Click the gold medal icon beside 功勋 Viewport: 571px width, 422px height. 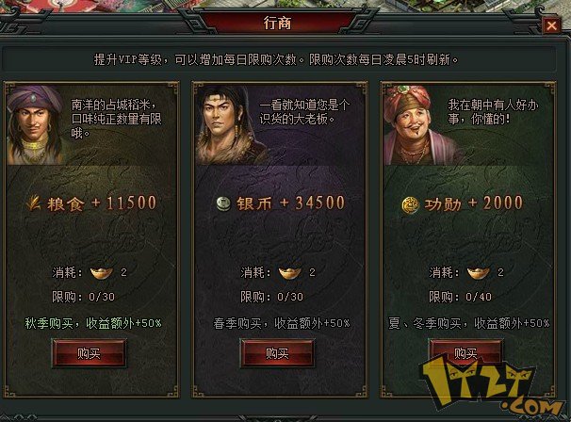point(411,204)
